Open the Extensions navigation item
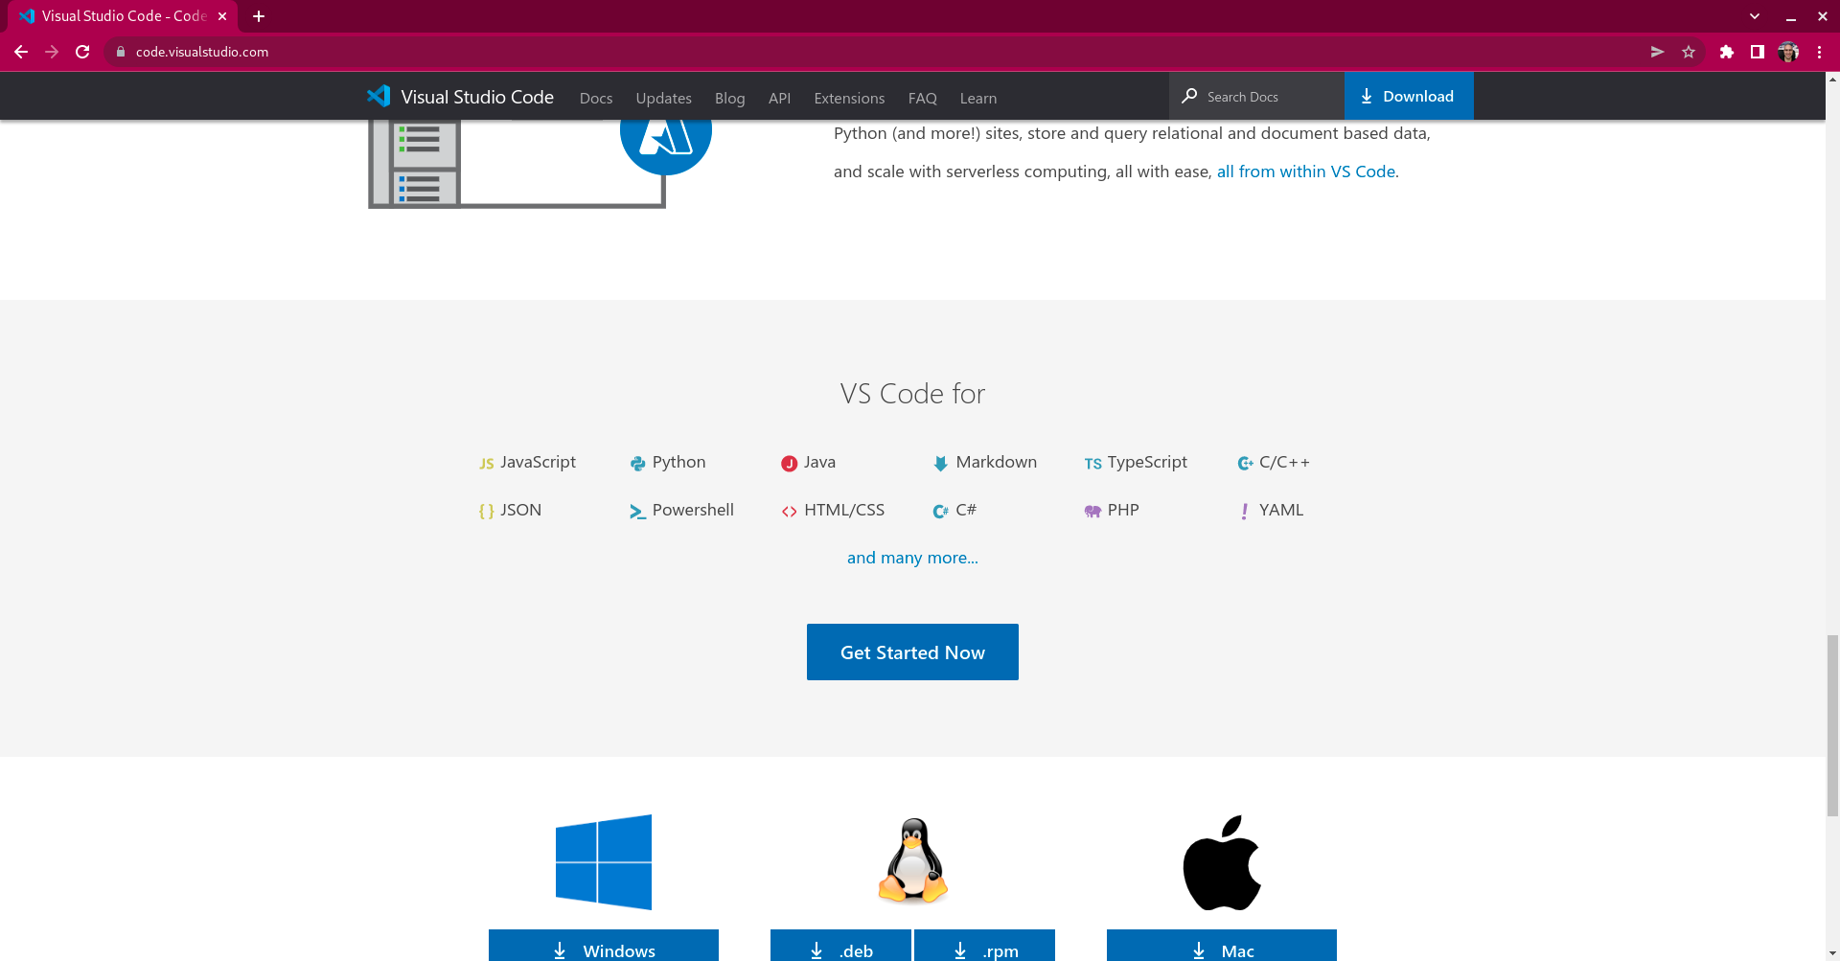Viewport: 1840px width, 961px height. coord(849,98)
